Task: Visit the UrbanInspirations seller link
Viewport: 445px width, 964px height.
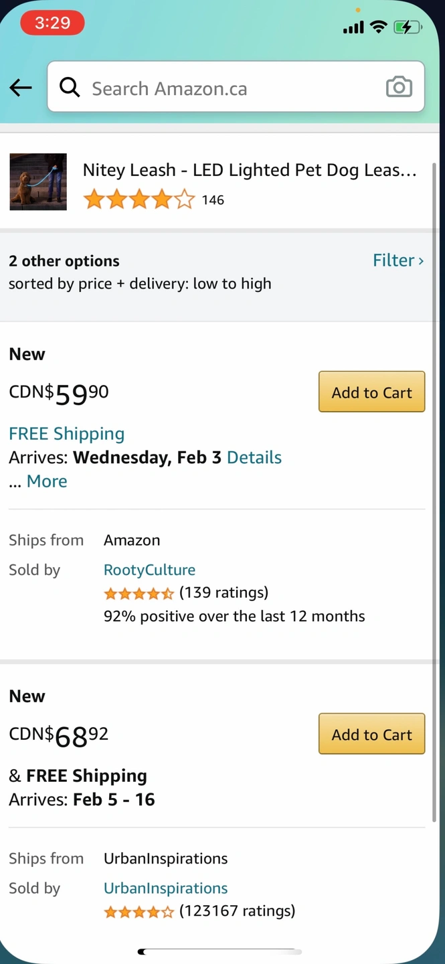Action: point(165,888)
